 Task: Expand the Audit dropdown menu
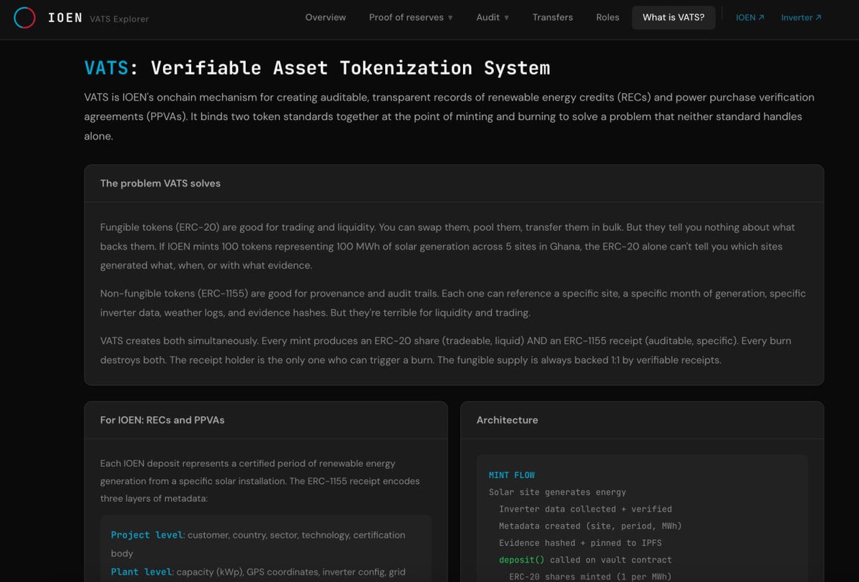(492, 17)
